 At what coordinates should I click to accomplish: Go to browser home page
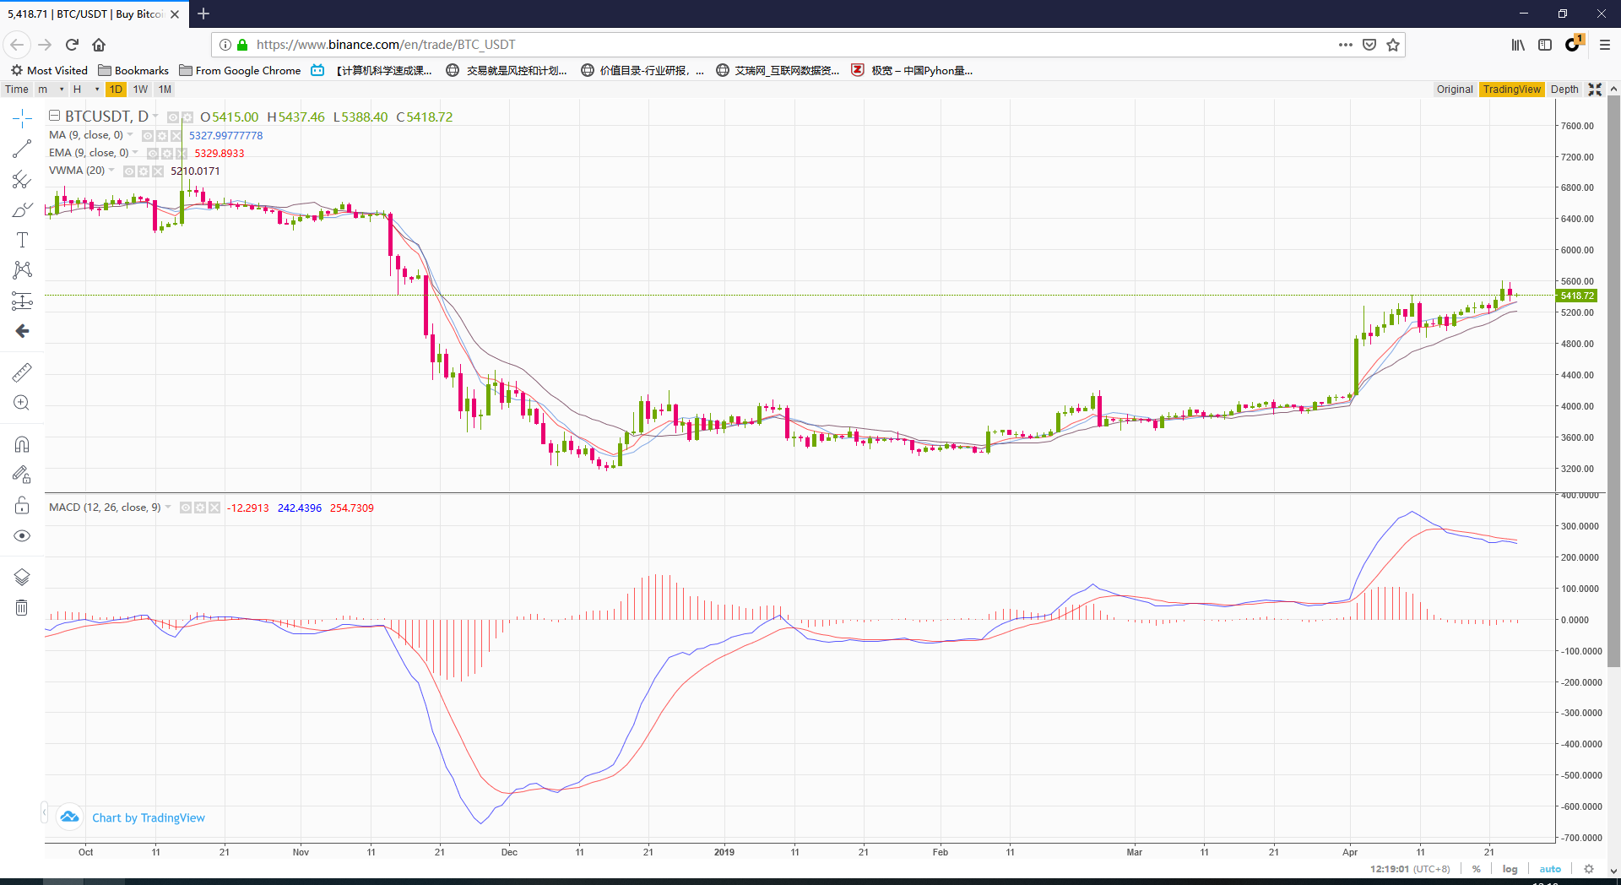(99, 45)
